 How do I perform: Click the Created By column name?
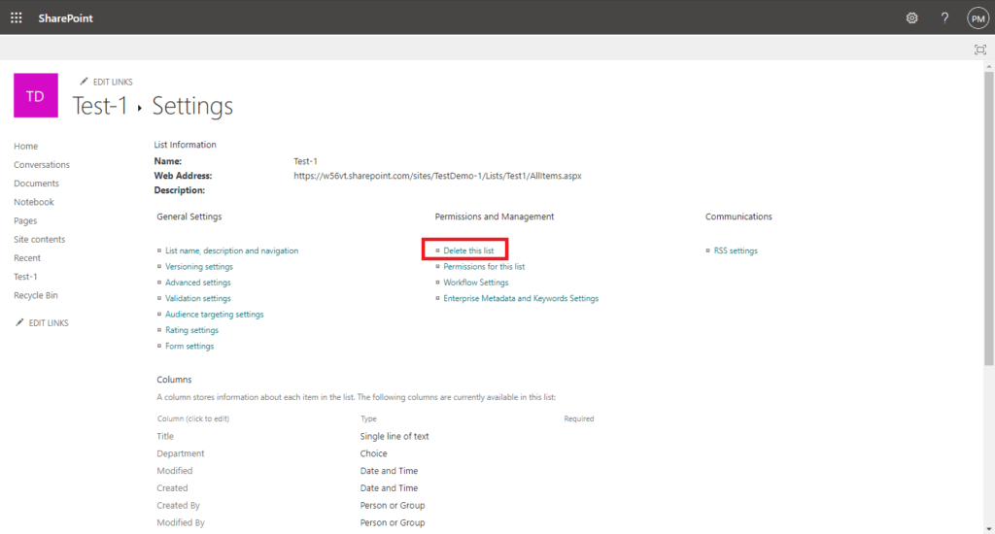tap(179, 506)
